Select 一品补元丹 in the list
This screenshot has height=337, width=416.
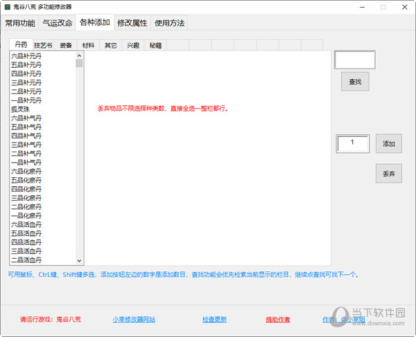[x=26, y=100]
